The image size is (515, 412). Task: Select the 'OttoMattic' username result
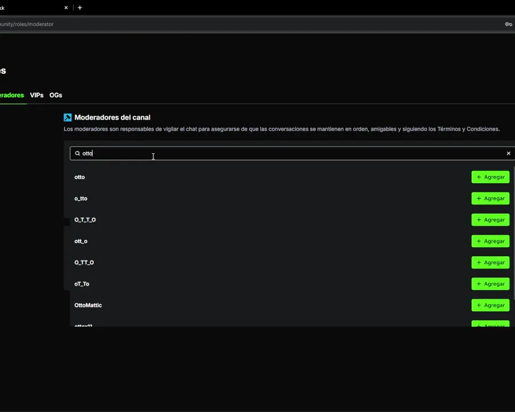(x=88, y=305)
